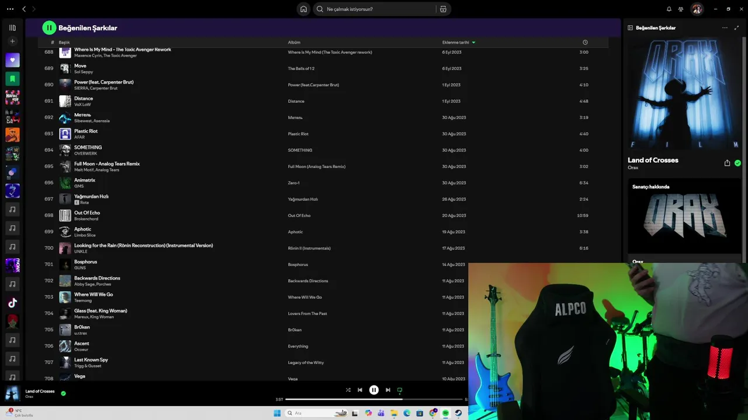Image resolution: width=748 pixels, height=420 pixels.
Task: Pause the Beğenilen Şarkılar playlist with the green button
Action: tap(49, 27)
